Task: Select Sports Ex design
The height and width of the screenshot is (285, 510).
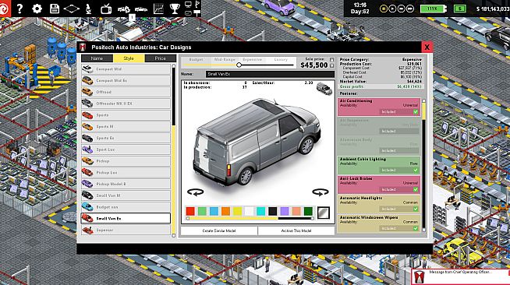Action: click(x=126, y=139)
